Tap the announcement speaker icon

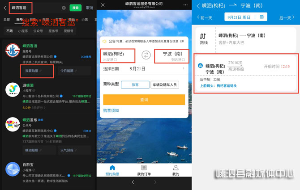point(104,41)
